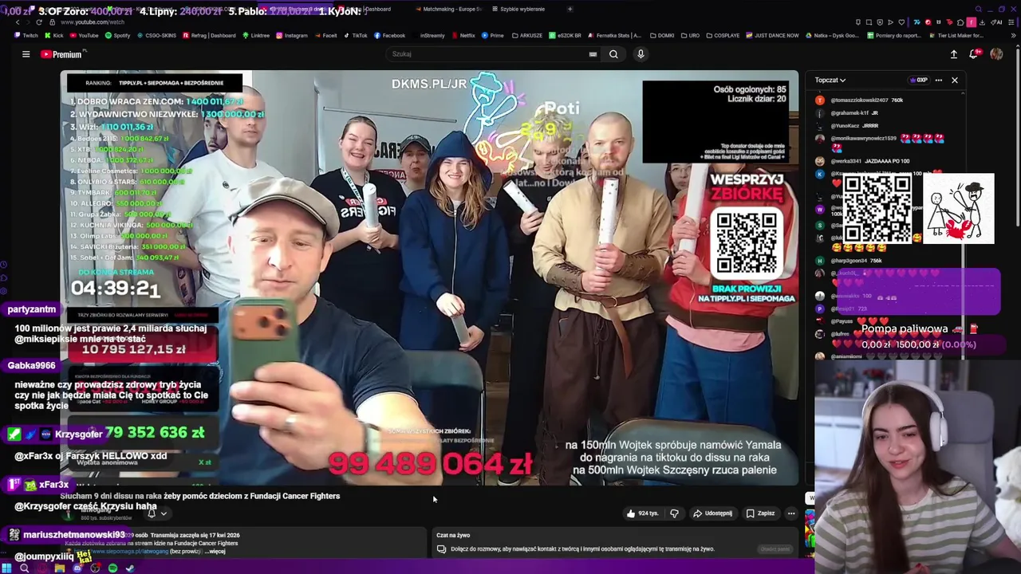Dislike the video with thumbs down
Viewport: 1021px width, 574px height.
(675, 513)
